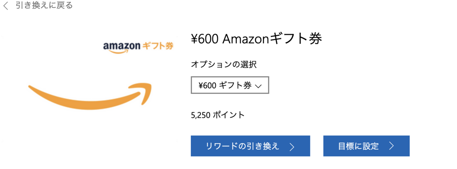The height and width of the screenshot is (169, 457).
Task: Click the 目標に設定 button label text
Action: click(358, 146)
